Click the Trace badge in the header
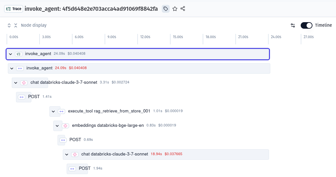 (13, 9)
